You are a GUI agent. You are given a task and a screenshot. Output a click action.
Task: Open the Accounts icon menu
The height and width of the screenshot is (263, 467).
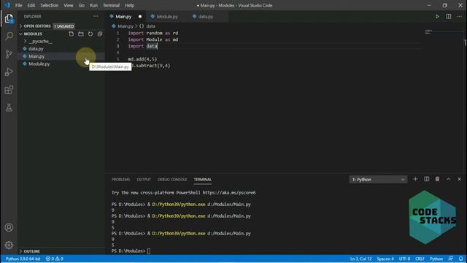point(9,227)
